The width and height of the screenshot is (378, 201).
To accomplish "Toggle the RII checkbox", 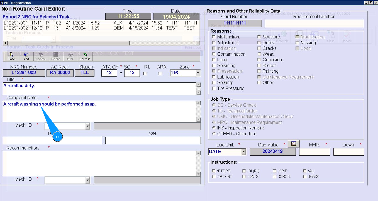I will point(145,74).
